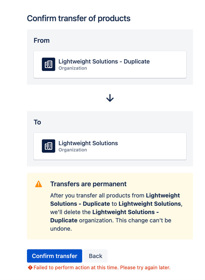205x280 pixels.
Task: Click the Organization subtitle in the To card
Action: [x=73, y=150]
